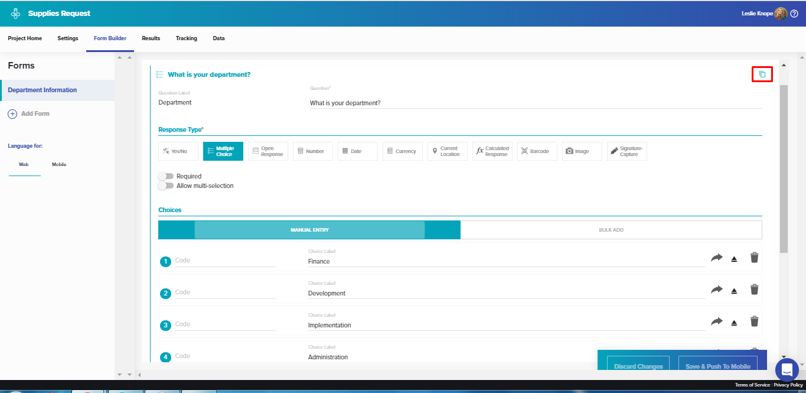806x393 pixels.
Task: Select Signature-Capture response type
Action: tap(627, 151)
